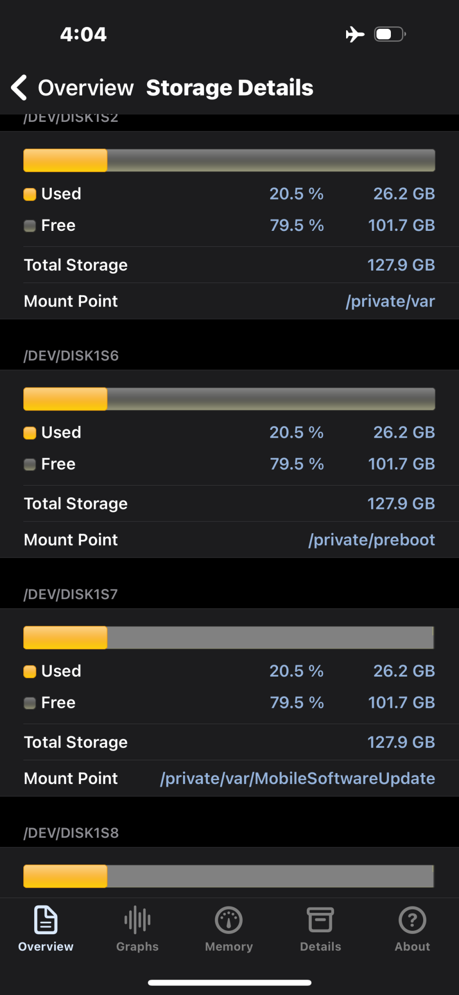
Task: Tap the gray Free swatch under DISK1S7
Action: [x=30, y=703]
